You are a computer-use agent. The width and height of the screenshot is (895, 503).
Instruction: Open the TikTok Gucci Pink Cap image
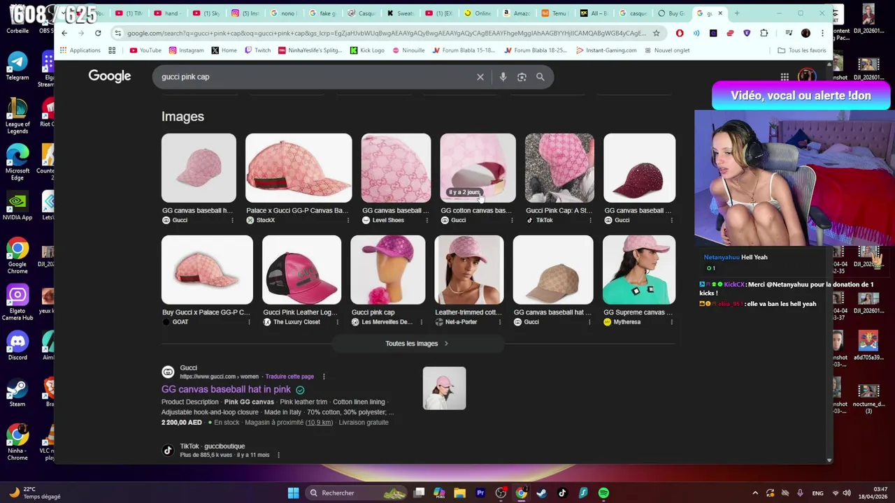point(559,168)
